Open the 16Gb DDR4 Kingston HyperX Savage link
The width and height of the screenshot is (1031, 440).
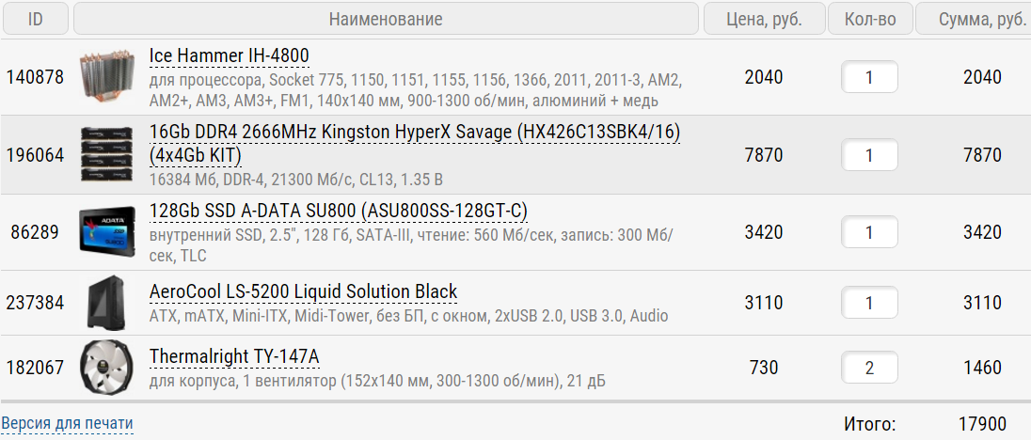coord(414,134)
